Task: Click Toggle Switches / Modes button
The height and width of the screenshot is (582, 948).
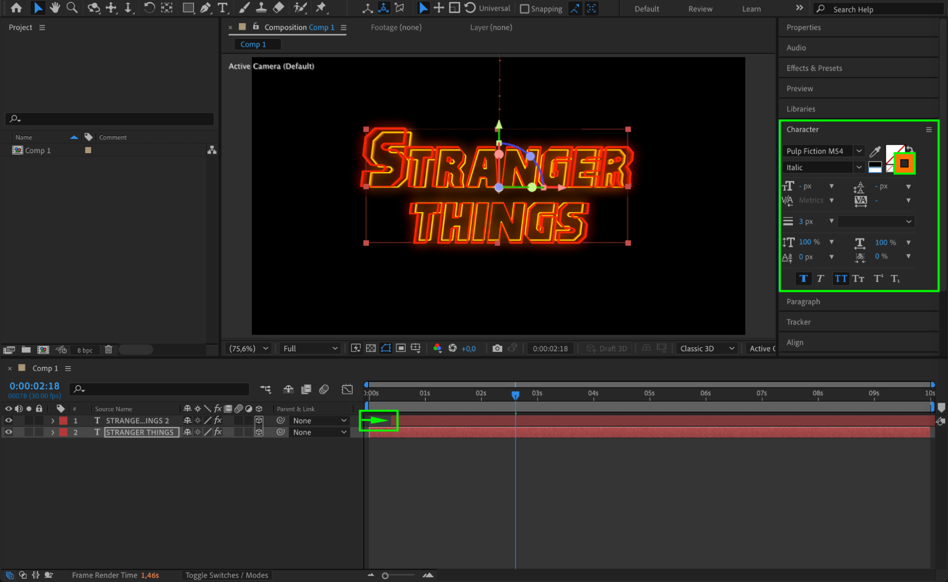Action: coord(226,575)
